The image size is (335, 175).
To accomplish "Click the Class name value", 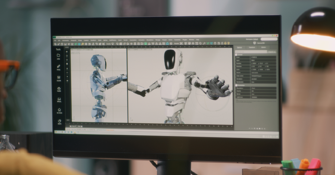I will [x=263, y=76].
